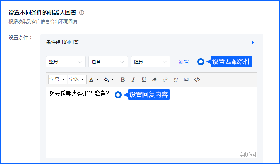
Task: Click the 字数统计 word count label
Action: click(x=248, y=154)
